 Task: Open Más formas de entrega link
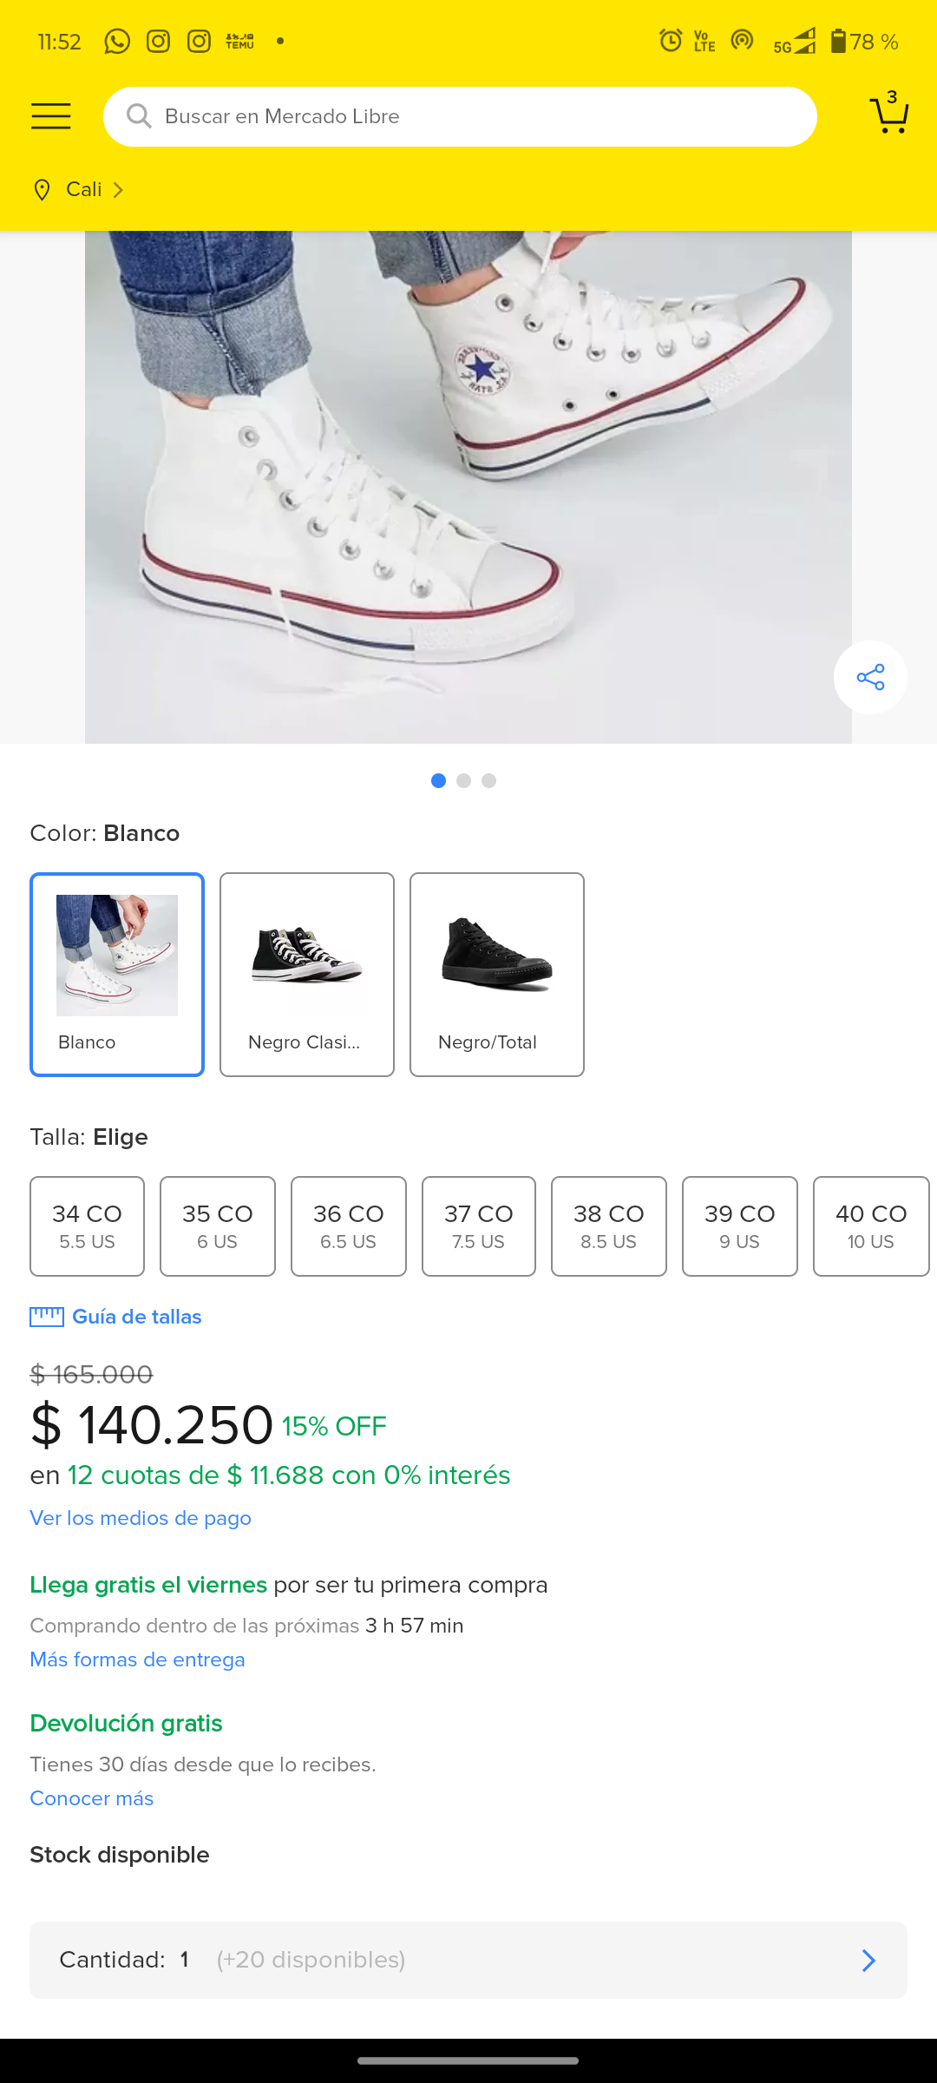click(x=137, y=1659)
